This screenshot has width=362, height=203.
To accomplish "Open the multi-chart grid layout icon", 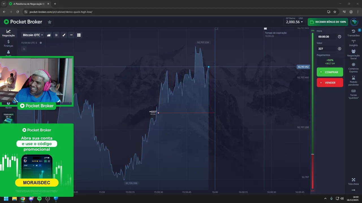I will [79, 35].
